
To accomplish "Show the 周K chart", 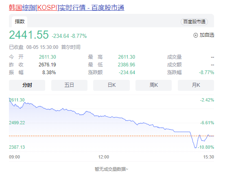I will pos(153,85).
